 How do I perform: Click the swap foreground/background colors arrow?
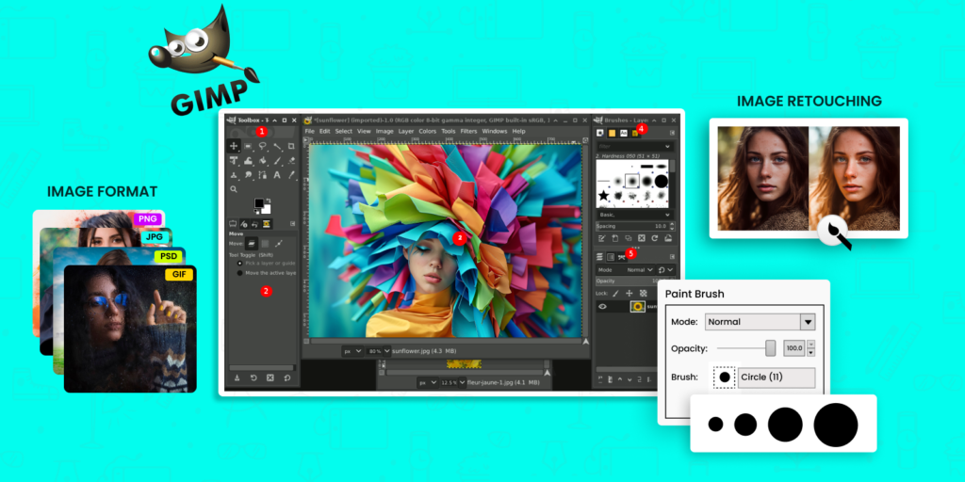[269, 201]
